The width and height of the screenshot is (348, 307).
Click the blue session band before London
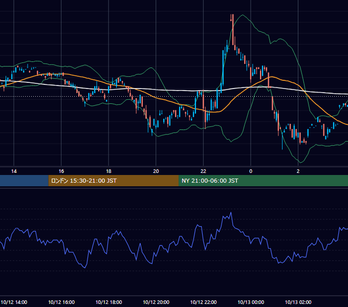[x=24, y=181]
